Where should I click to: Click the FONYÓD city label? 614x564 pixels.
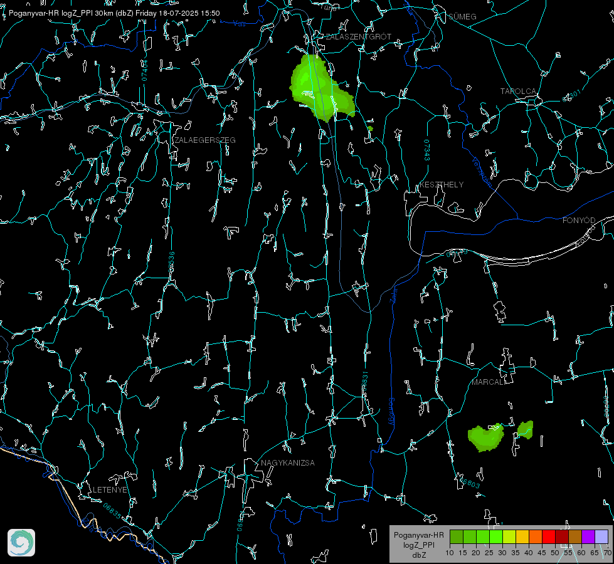pyautogui.click(x=579, y=221)
